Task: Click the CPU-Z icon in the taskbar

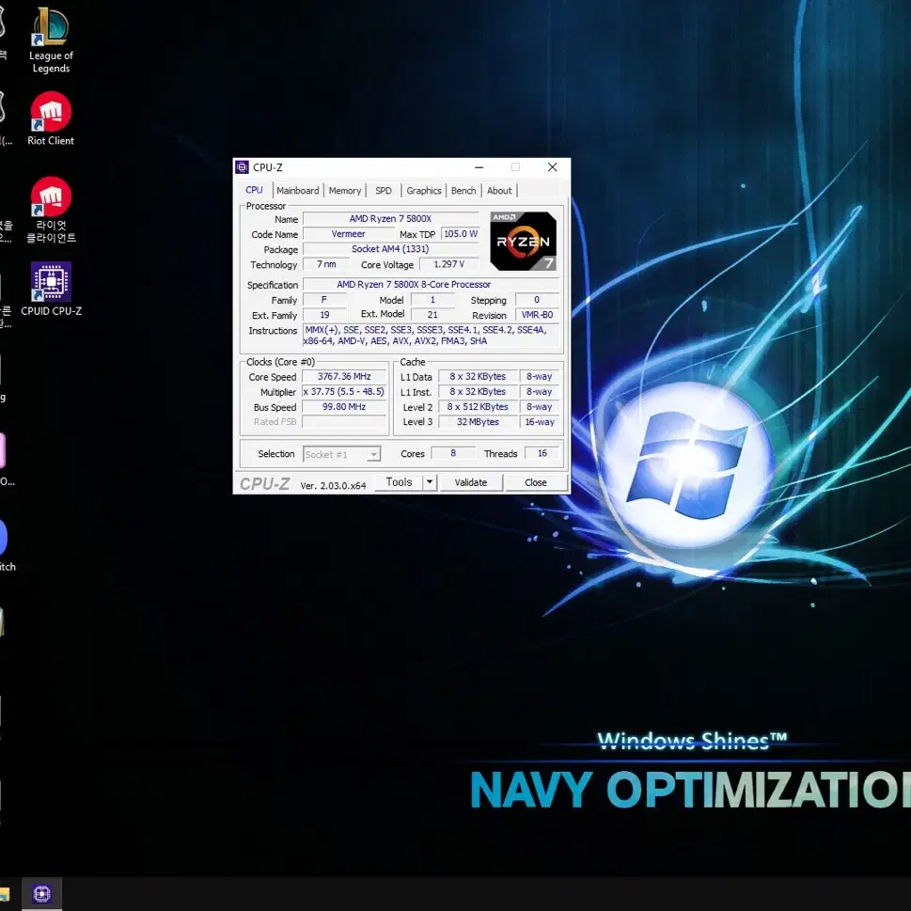Action: (x=41, y=893)
